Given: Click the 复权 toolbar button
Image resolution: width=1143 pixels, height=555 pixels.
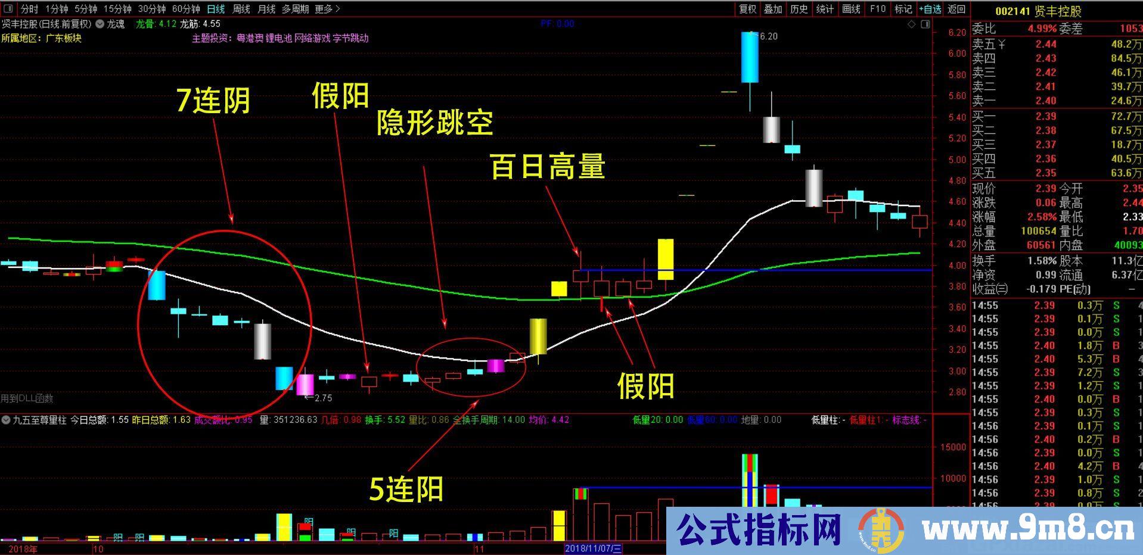Looking at the screenshot, I should coord(747,9).
